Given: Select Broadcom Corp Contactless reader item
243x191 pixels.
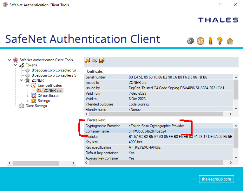Looking at the screenshot, I should coord(53,75).
